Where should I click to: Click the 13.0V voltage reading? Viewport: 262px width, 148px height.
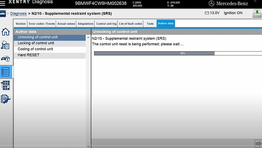[x=215, y=13]
